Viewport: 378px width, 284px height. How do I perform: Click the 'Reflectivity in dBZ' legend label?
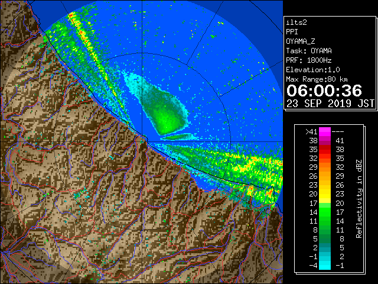tap(359, 199)
